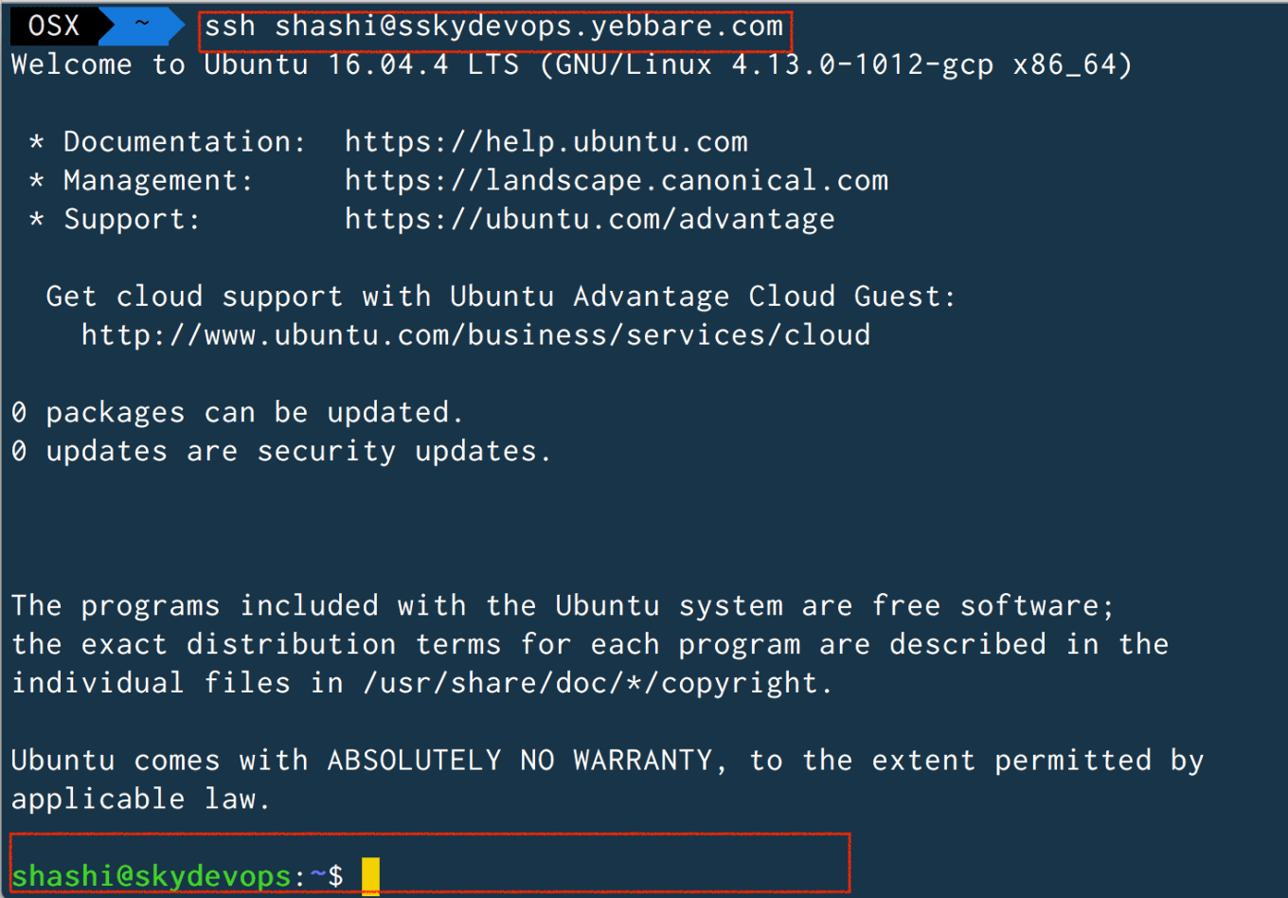Screen dimensions: 1288x898
Task: Open the https://help.ubuntu.com link
Action: [546, 142]
